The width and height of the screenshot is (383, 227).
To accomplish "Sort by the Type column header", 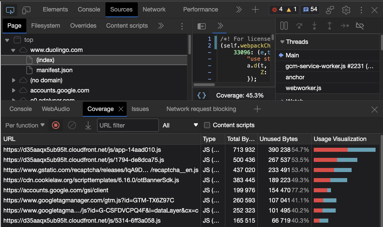I will [x=213, y=139].
